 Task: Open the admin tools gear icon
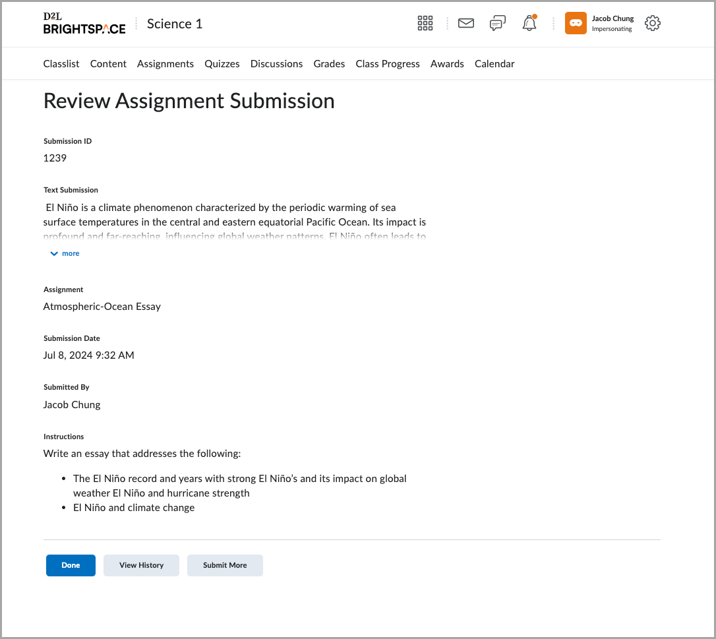pos(652,24)
